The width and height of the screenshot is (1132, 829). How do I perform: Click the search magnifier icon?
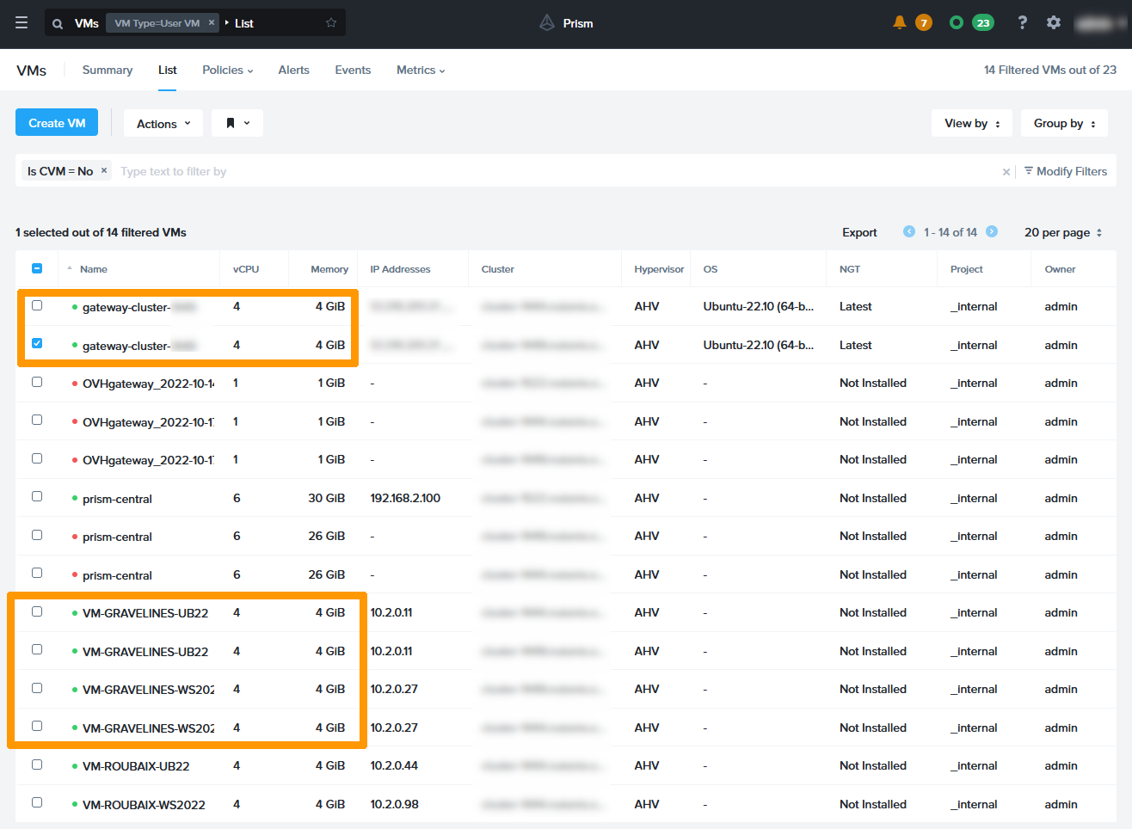pos(58,23)
